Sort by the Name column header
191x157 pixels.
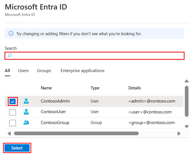tap(46, 88)
